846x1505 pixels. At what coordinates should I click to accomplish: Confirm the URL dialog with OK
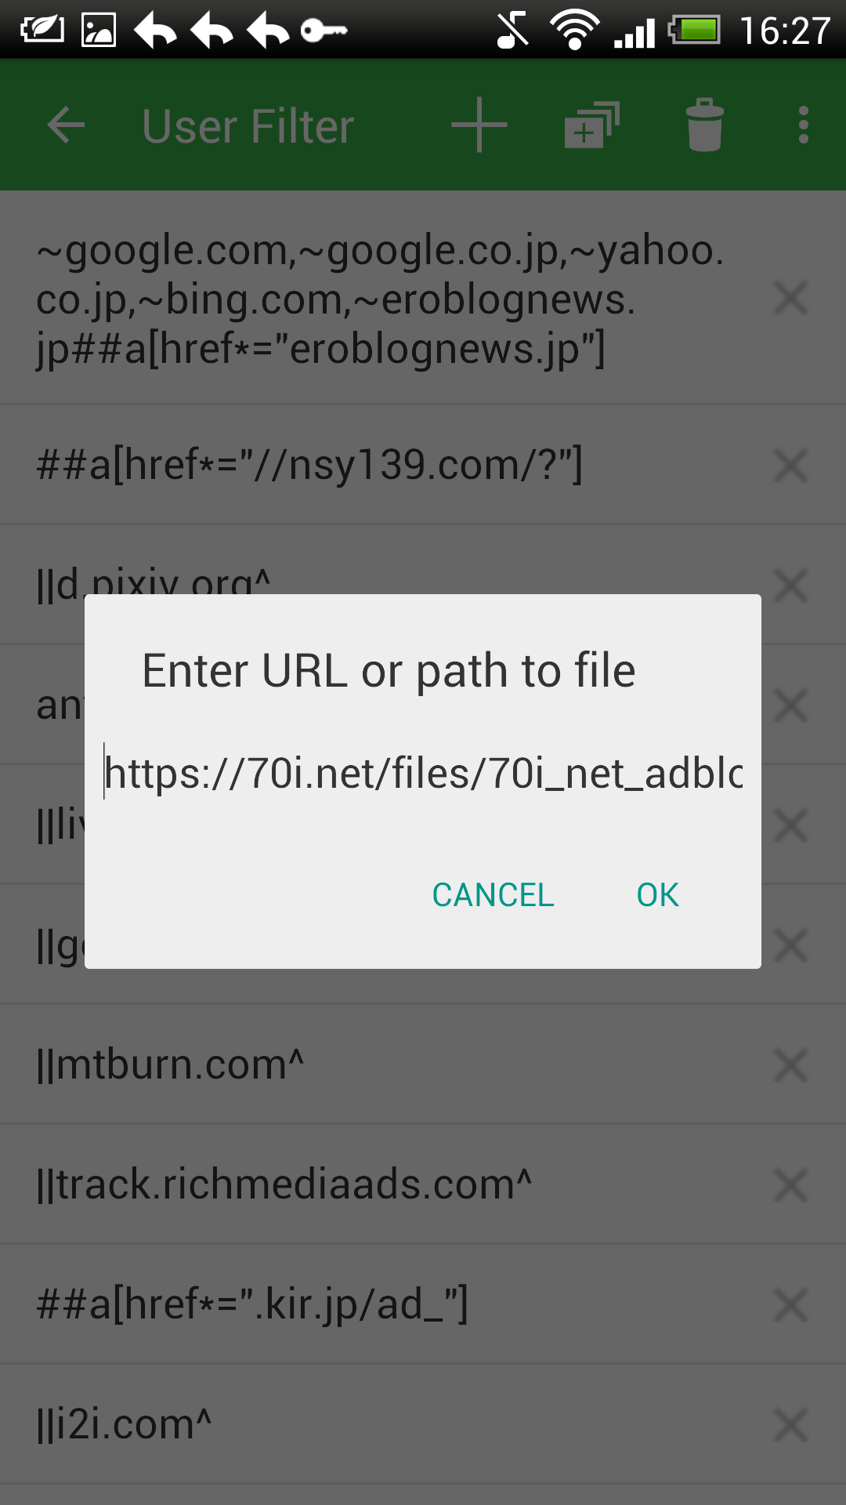(x=657, y=895)
